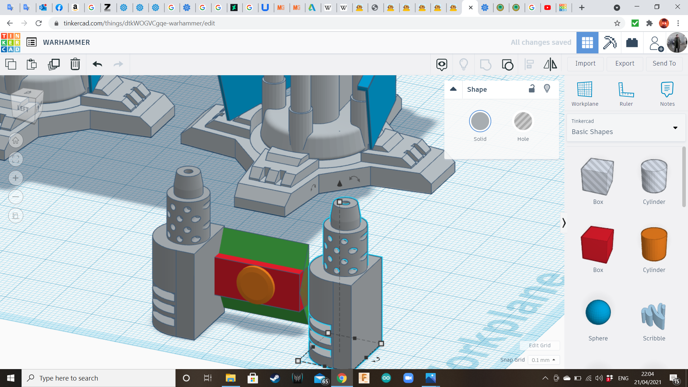The width and height of the screenshot is (688, 387).
Task: Click the Mirror tool icon
Action: point(550,64)
